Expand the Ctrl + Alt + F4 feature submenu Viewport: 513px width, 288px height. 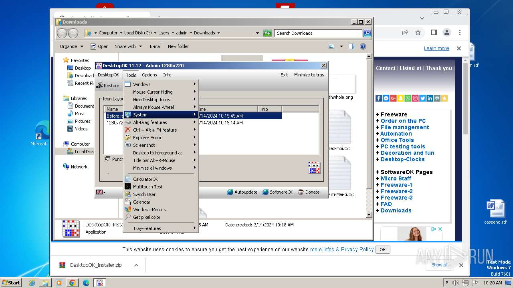pyautogui.click(x=161, y=130)
